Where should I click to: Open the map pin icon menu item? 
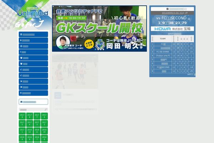point(33,93)
